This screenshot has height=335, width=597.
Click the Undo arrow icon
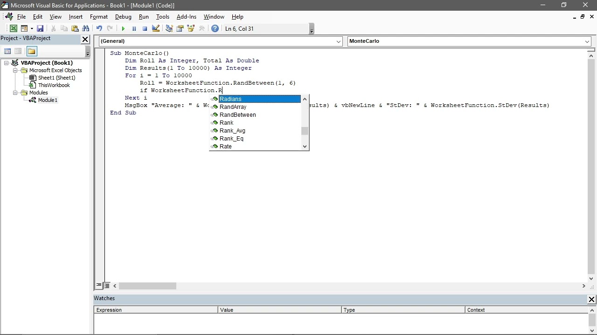point(99,29)
